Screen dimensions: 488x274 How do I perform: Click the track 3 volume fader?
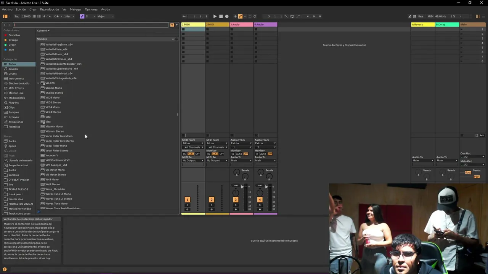tap(242, 187)
